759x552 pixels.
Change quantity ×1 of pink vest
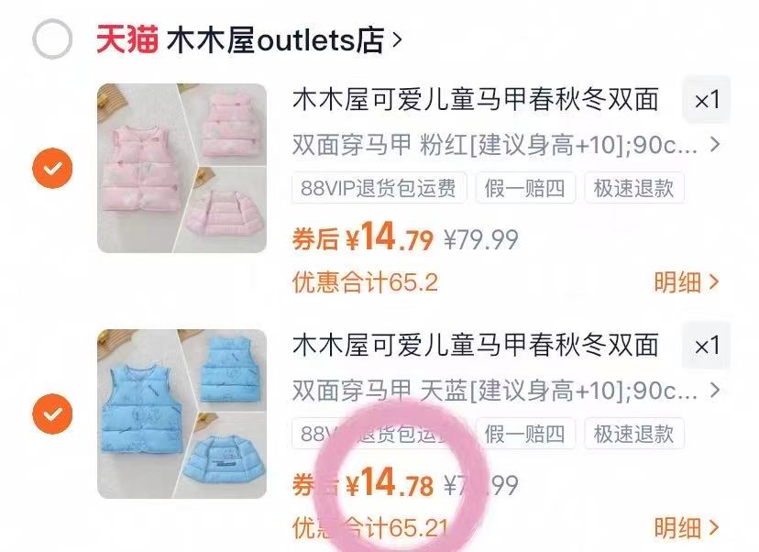(706, 100)
